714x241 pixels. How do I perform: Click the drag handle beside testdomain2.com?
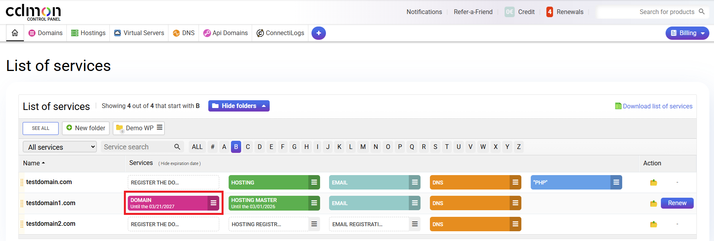click(x=22, y=224)
